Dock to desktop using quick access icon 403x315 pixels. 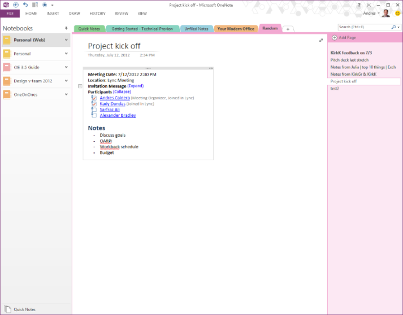point(35,5)
